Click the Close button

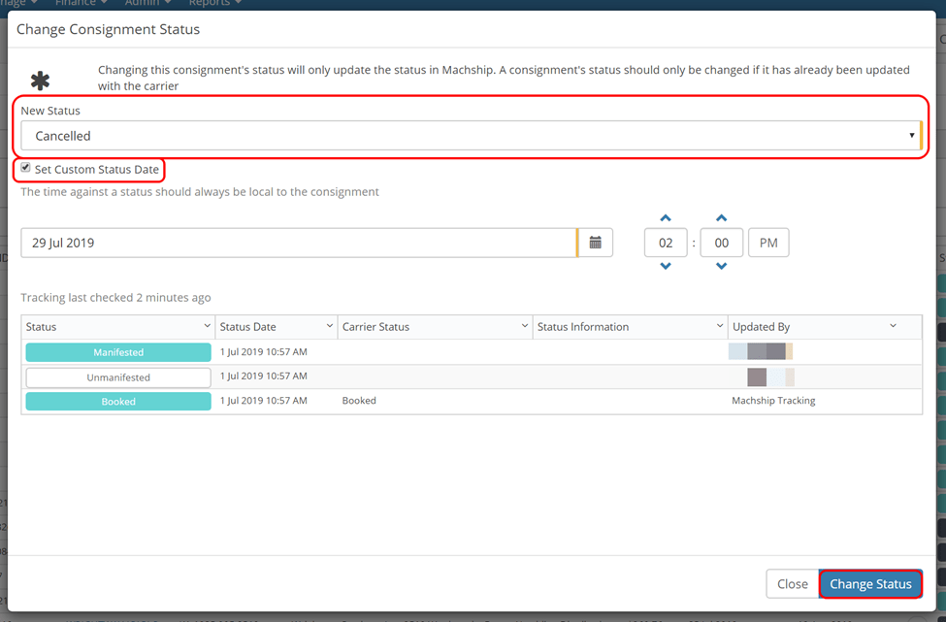tap(794, 583)
